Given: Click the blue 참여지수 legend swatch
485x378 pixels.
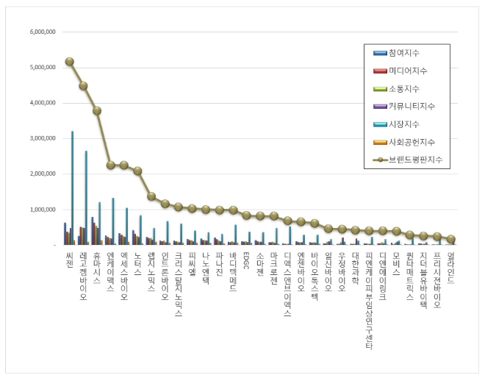Looking at the screenshot, I should pyautogui.click(x=380, y=53).
